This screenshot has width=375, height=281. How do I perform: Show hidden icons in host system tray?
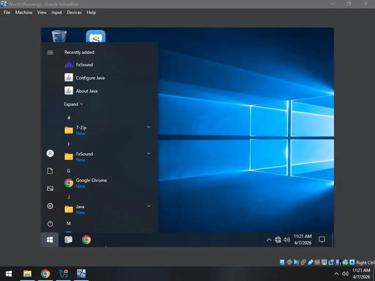pyautogui.click(x=336, y=274)
